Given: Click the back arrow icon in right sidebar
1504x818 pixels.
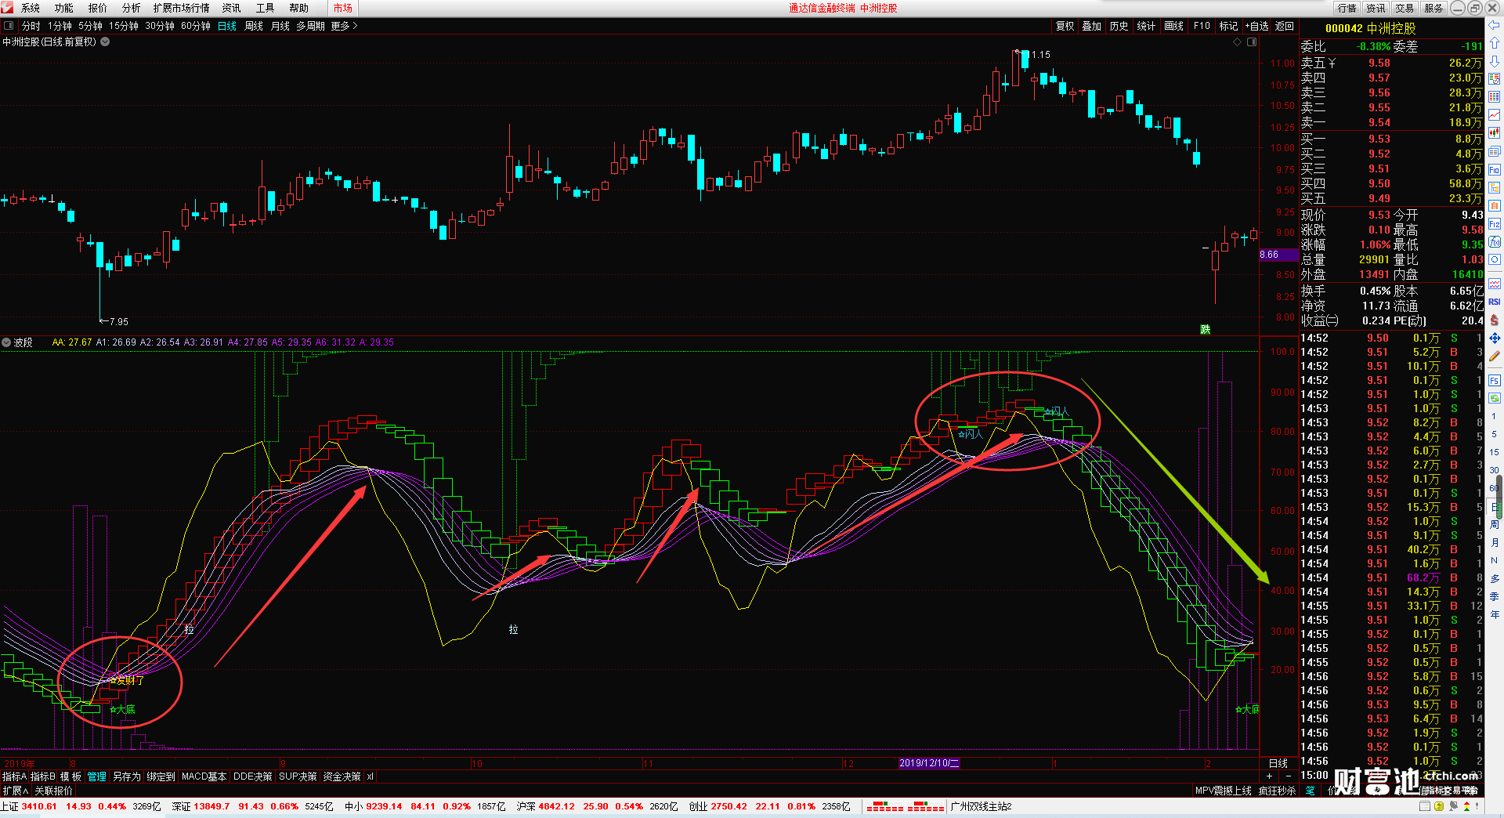Looking at the screenshot, I should pos(1495,26).
